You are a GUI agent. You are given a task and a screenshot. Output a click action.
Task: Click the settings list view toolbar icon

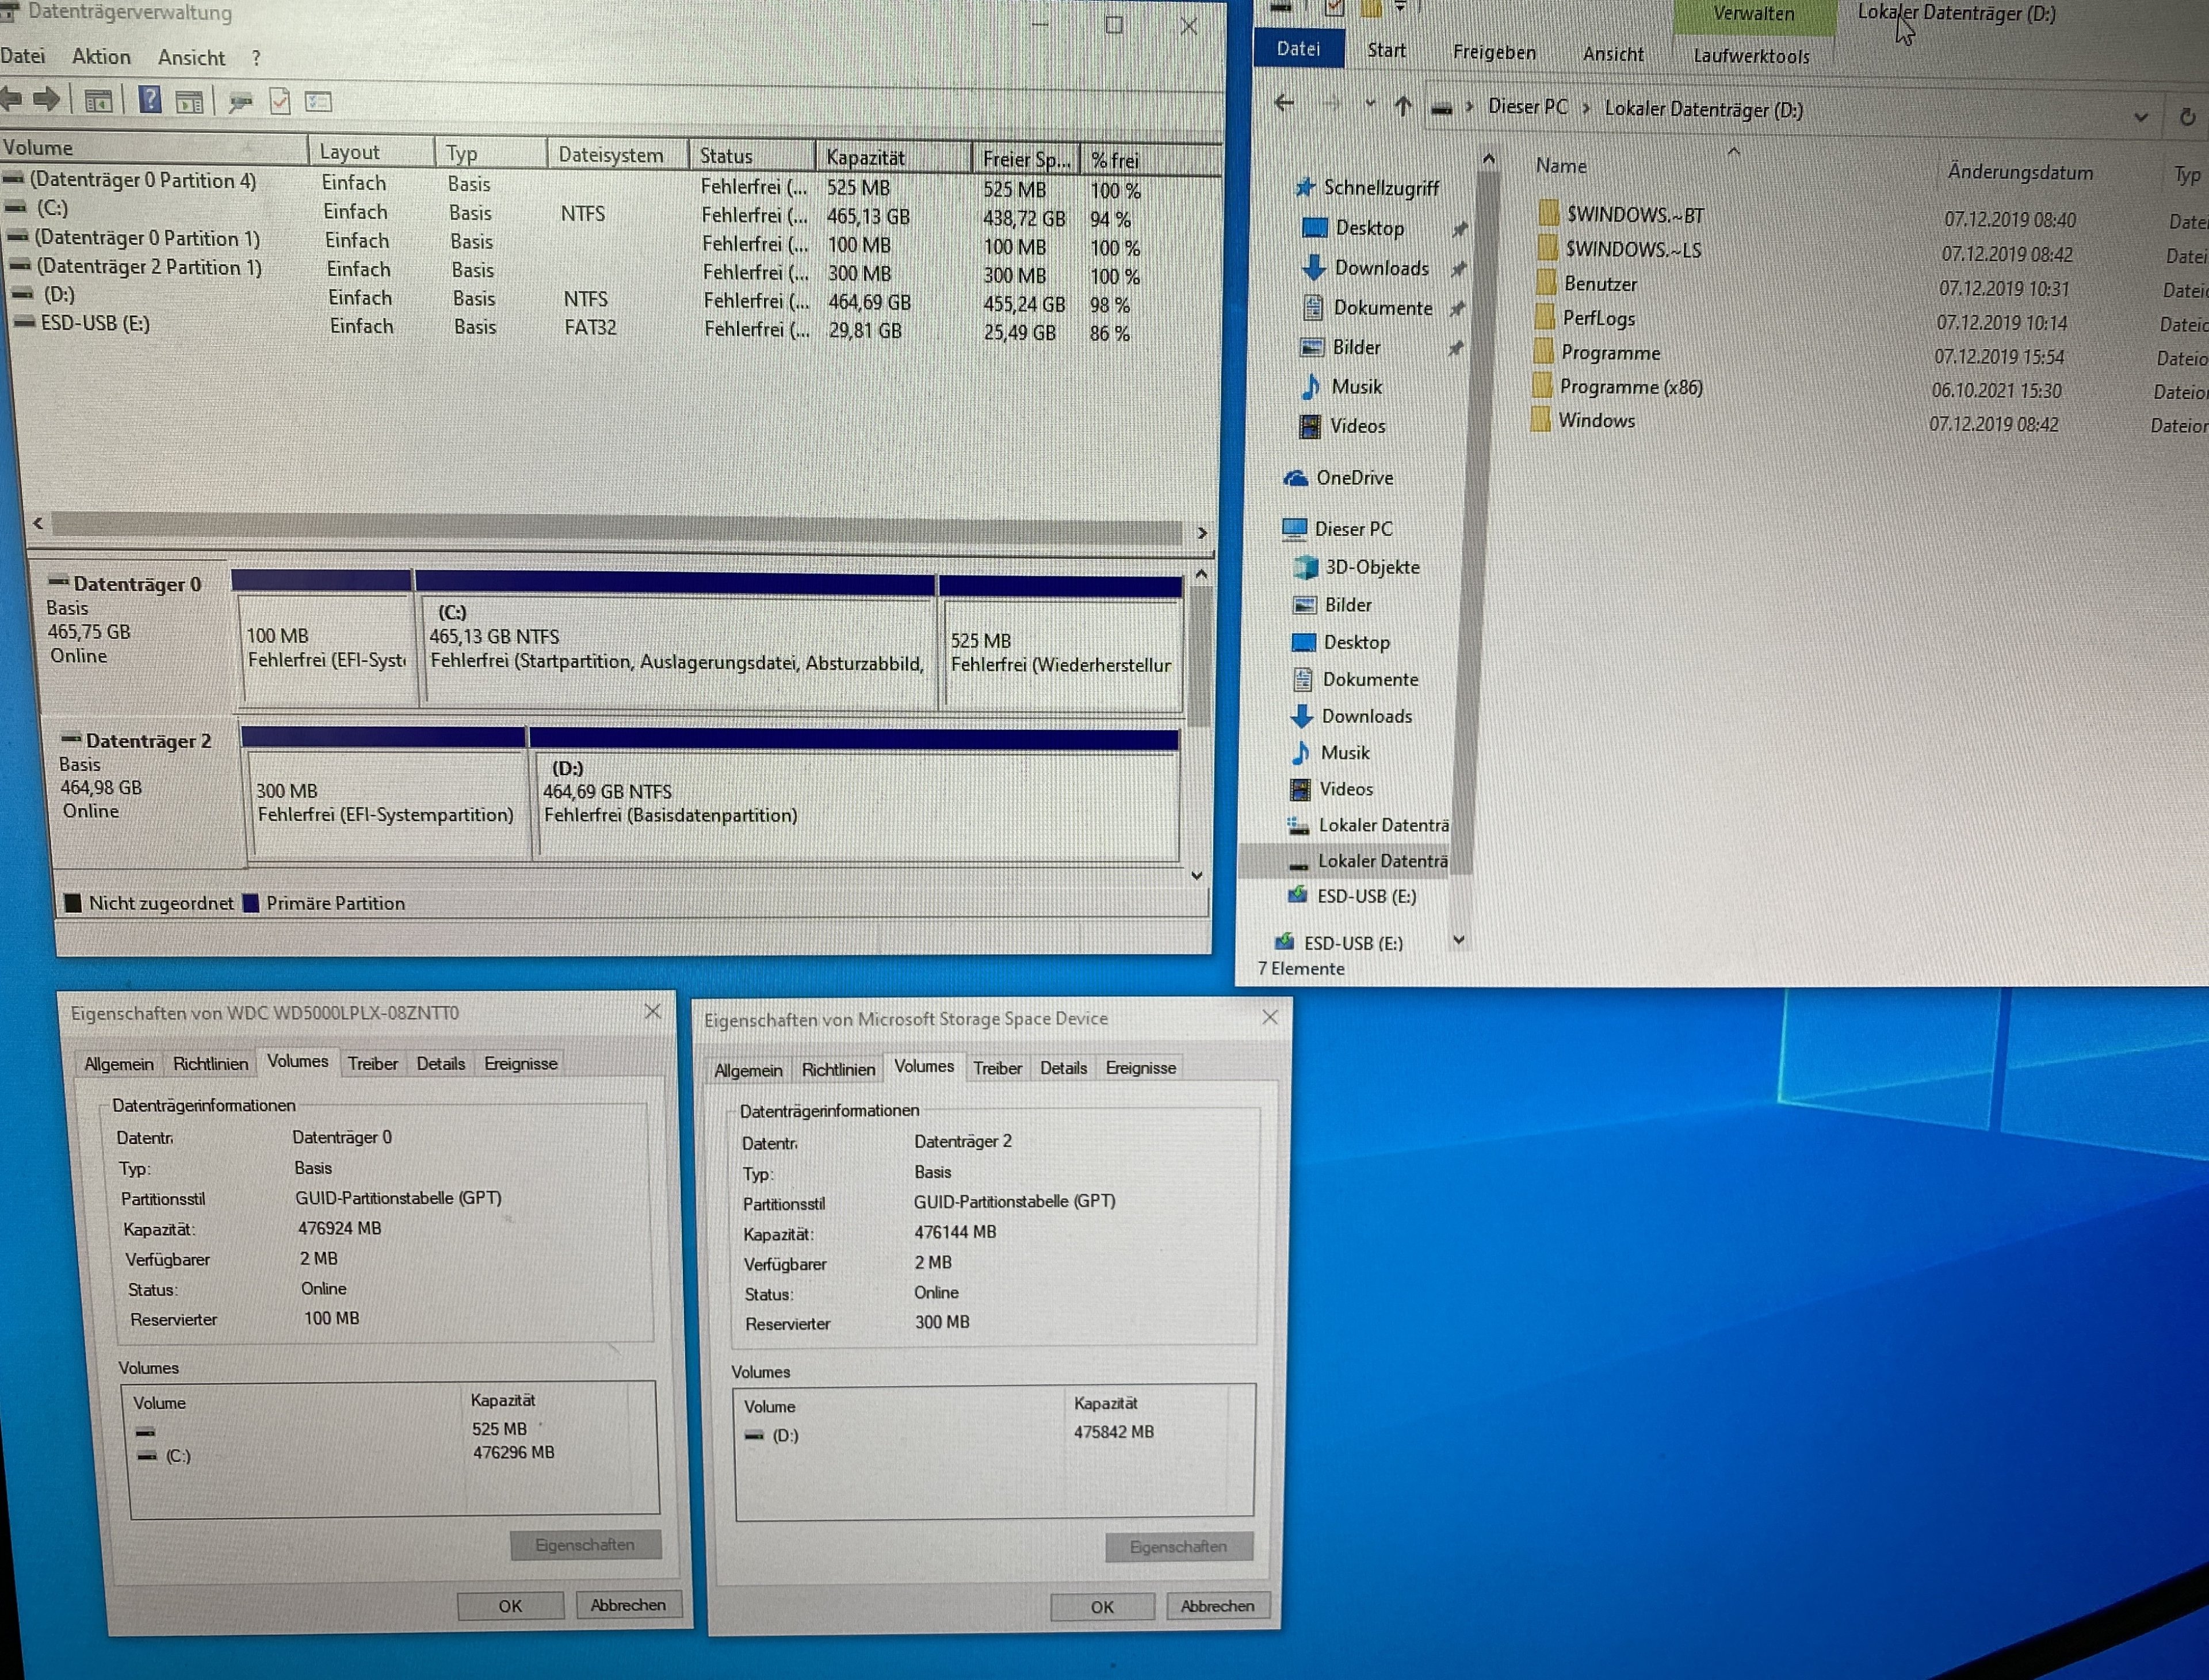coord(318,102)
